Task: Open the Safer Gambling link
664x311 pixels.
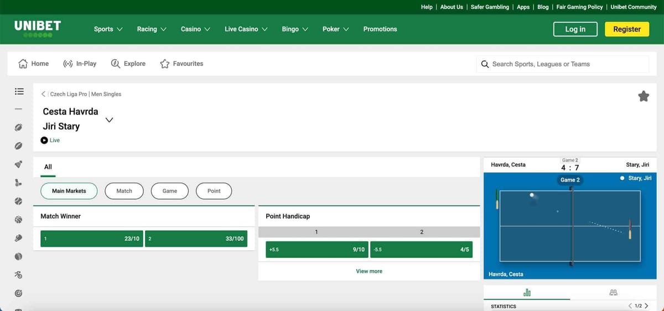Action: click(490, 7)
